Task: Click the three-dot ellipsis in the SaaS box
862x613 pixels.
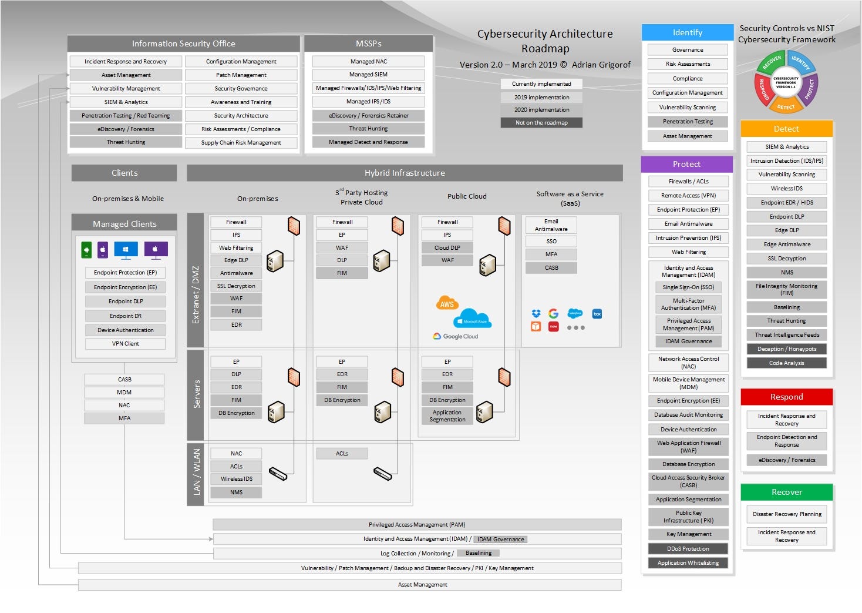Action: coord(575,327)
